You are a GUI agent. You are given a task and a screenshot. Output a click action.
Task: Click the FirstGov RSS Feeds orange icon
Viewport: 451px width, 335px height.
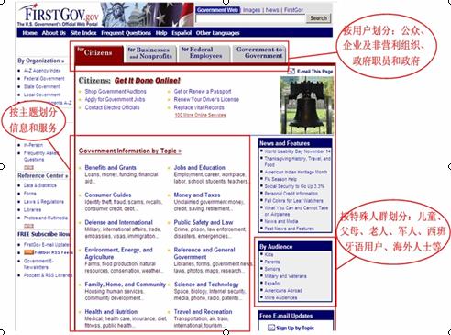(28, 252)
